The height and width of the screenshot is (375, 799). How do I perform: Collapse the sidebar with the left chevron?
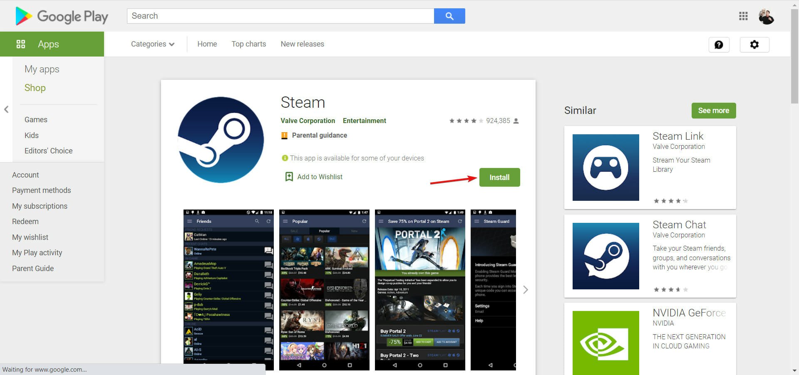[x=6, y=109]
